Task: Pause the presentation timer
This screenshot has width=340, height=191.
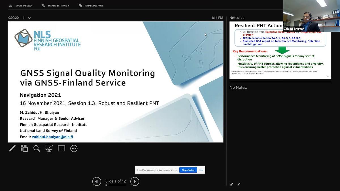Action: [24, 18]
